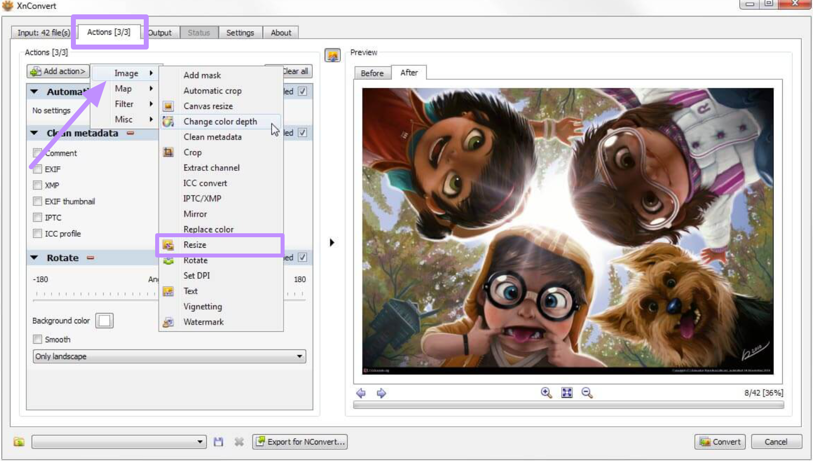Image resolution: width=813 pixels, height=461 pixels.
Task: Pick the Background color swatch
Action: (x=104, y=321)
